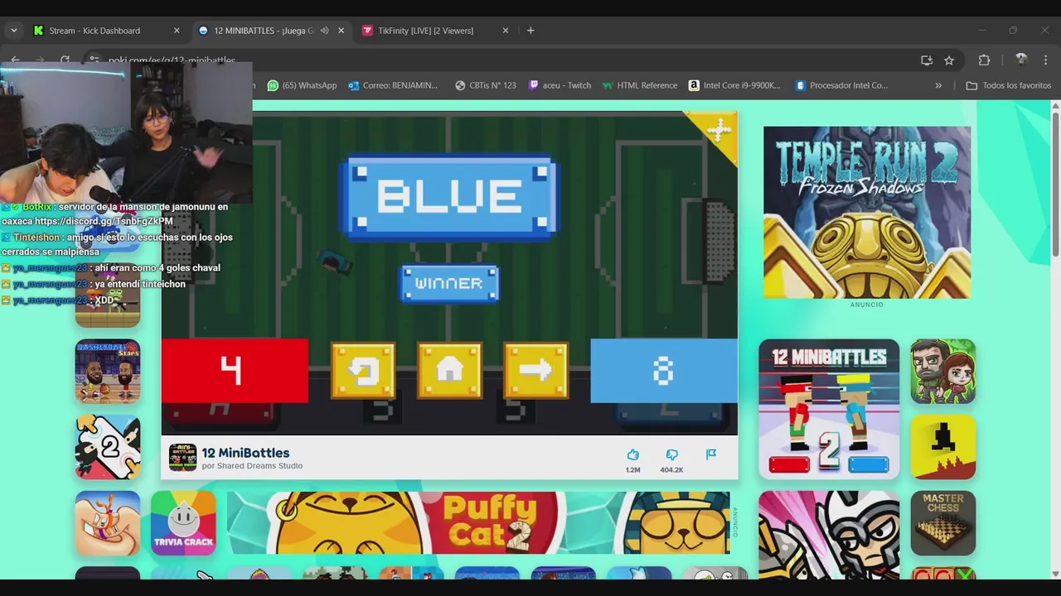The width and height of the screenshot is (1061, 596).
Task: Open the Procesador Intel Co... bookmark
Action: [841, 85]
